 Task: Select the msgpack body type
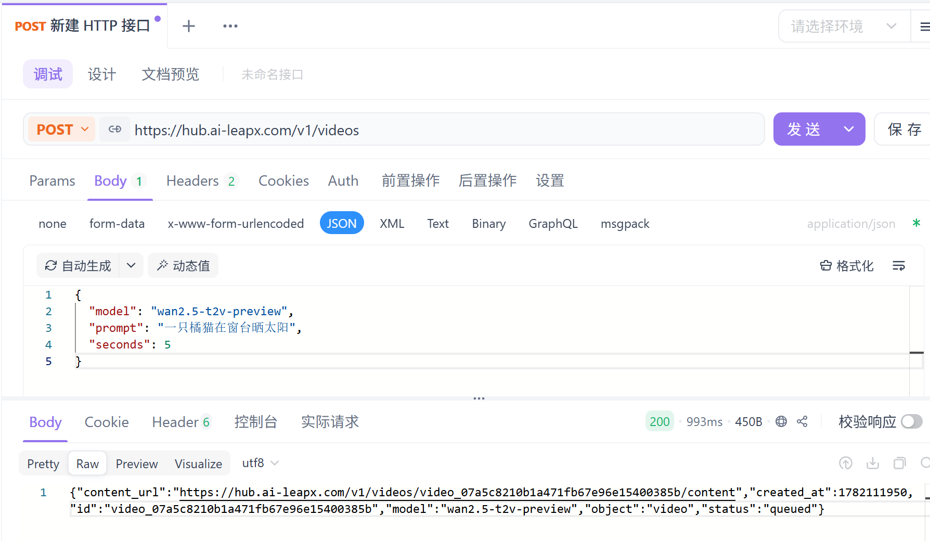(x=625, y=224)
